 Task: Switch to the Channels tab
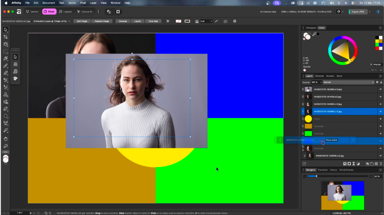click(319, 76)
